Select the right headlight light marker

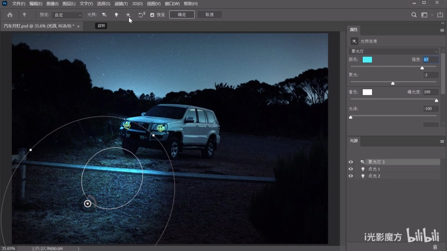point(161,128)
